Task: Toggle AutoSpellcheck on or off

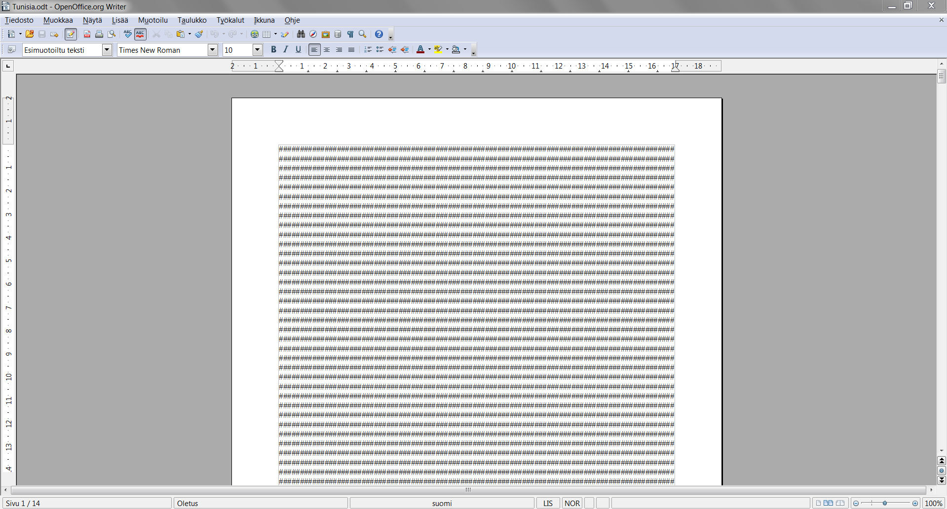Action: (140, 35)
